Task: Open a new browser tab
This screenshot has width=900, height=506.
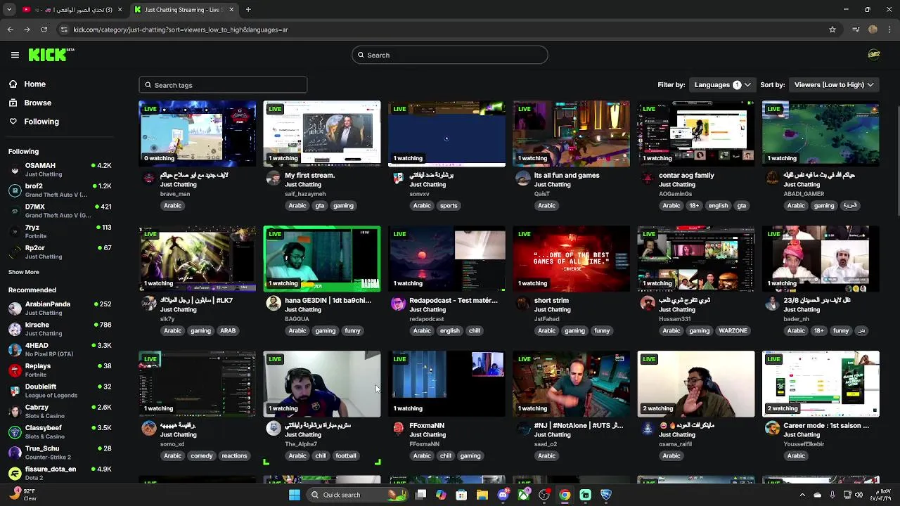Action: click(248, 10)
